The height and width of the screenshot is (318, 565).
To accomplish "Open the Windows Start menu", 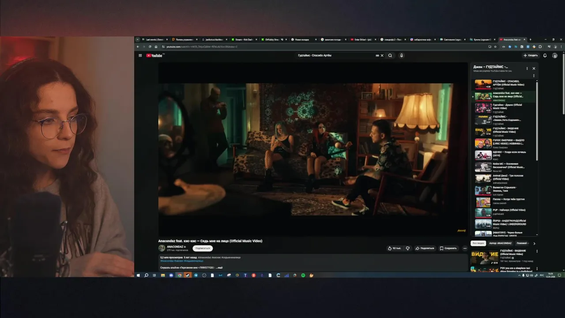I will pos(138,275).
